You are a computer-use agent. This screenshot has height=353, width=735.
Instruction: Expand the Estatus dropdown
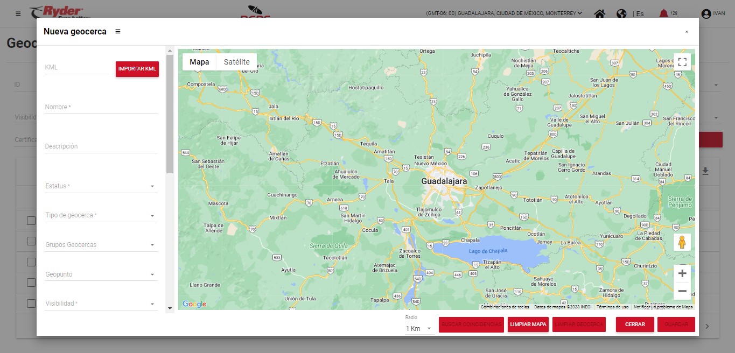coord(101,186)
